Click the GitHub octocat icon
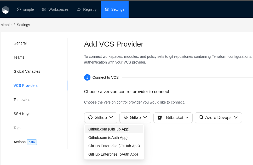Viewport: 253px width, 165px height. point(90,118)
